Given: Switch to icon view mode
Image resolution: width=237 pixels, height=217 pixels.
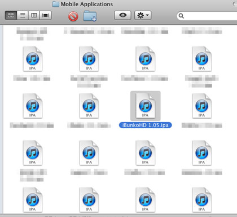Looking at the screenshot, I should pyautogui.click(x=11, y=15).
